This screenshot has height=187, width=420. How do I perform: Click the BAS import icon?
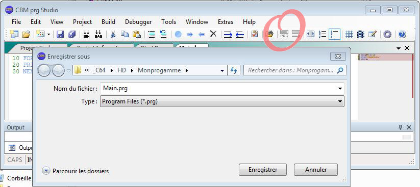[98, 34]
